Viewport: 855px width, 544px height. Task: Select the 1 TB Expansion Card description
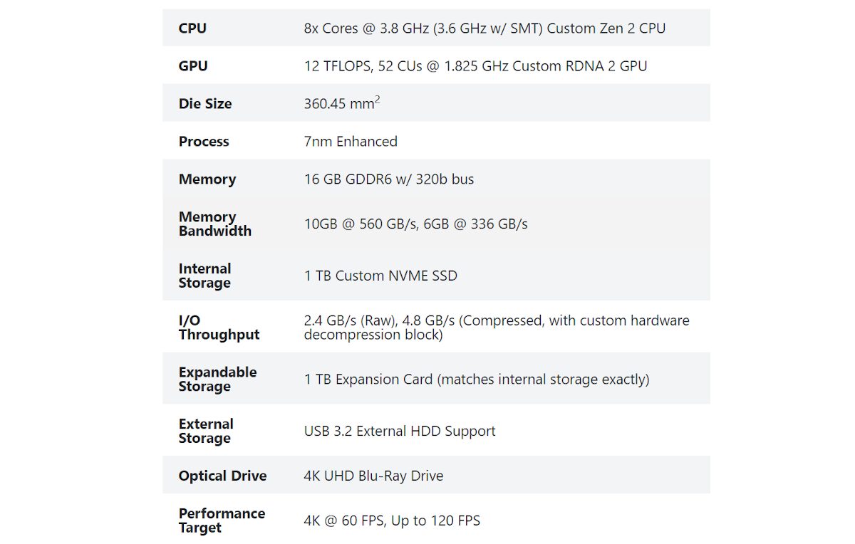click(477, 380)
